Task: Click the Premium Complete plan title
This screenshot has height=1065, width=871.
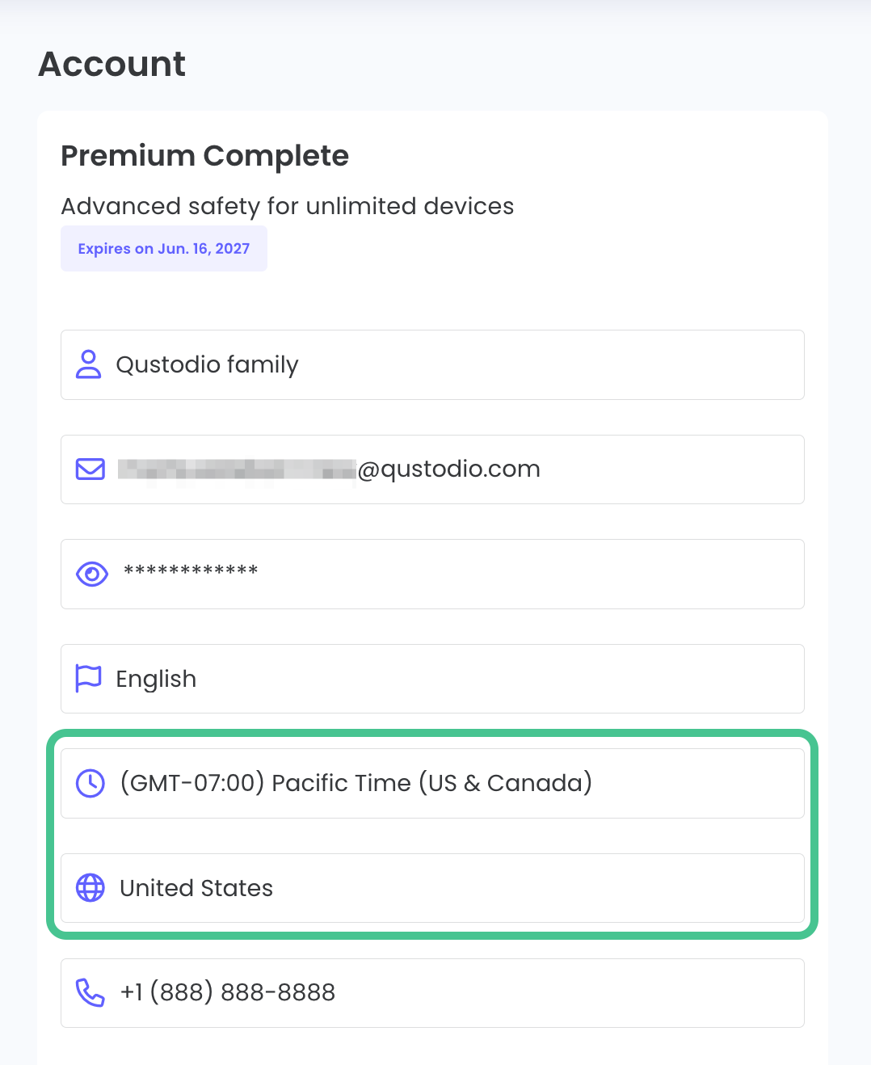Action: [204, 156]
